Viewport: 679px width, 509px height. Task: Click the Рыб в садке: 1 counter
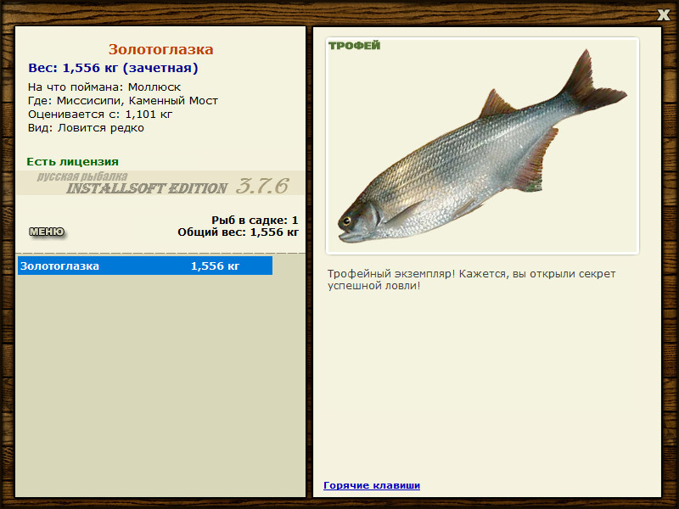255,220
